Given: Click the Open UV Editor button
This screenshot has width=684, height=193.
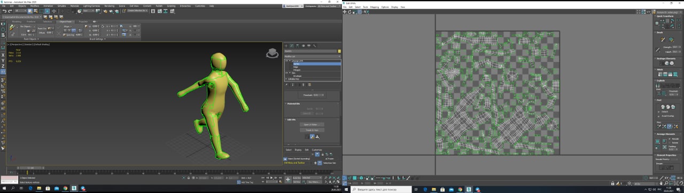Looking at the screenshot, I should pos(312,124).
